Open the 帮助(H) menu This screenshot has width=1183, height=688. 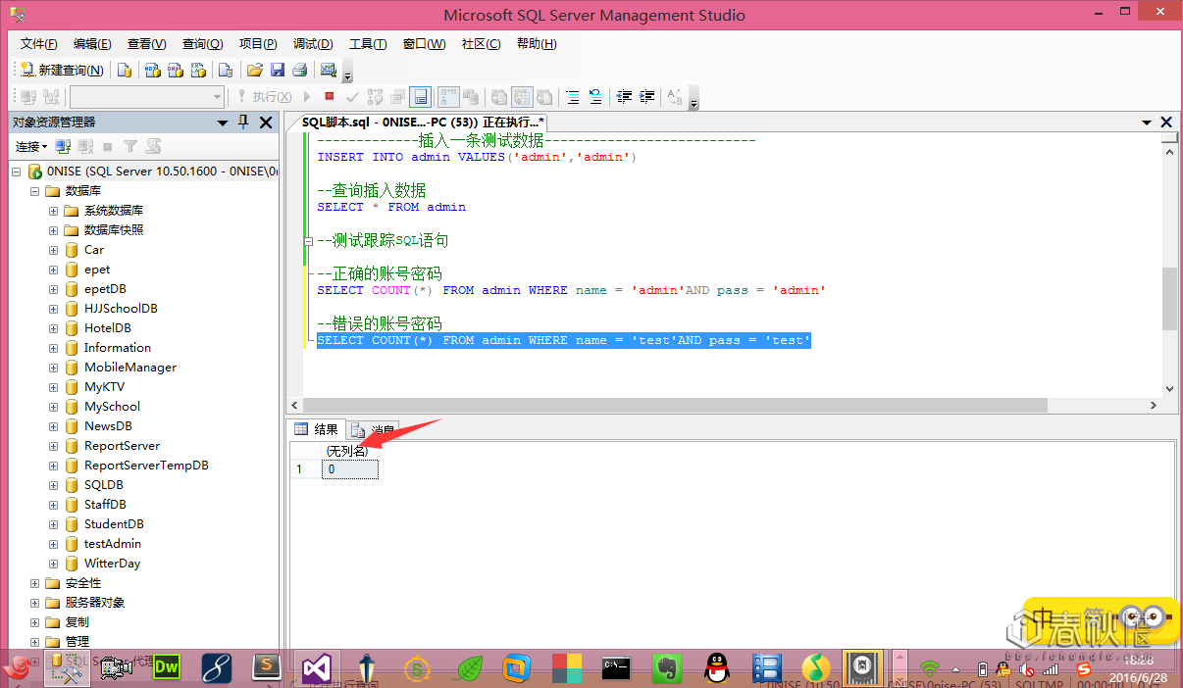pyautogui.click(x=536, y=44)
